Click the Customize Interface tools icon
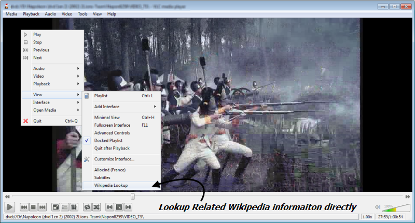The height and width of the screenshot is (223, 415). pyautogui.click(x=87, y=159)
